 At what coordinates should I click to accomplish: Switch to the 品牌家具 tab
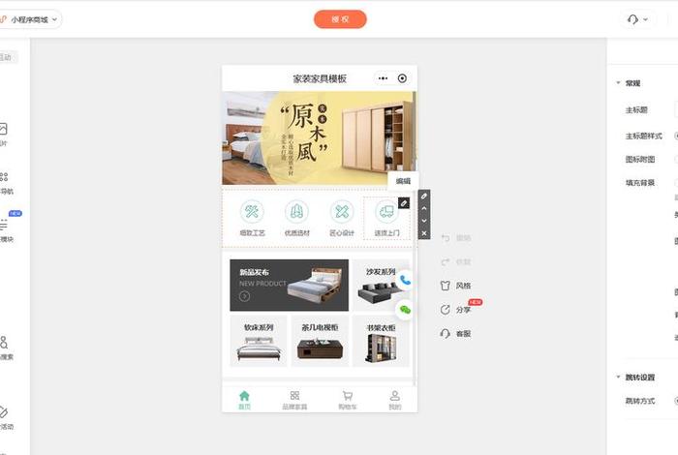click(294, 400)
